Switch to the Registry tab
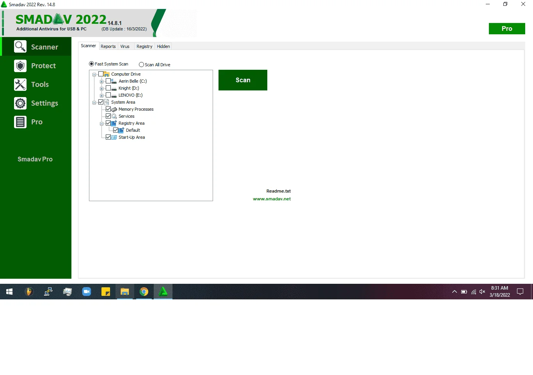 click(x=144, y=46)
